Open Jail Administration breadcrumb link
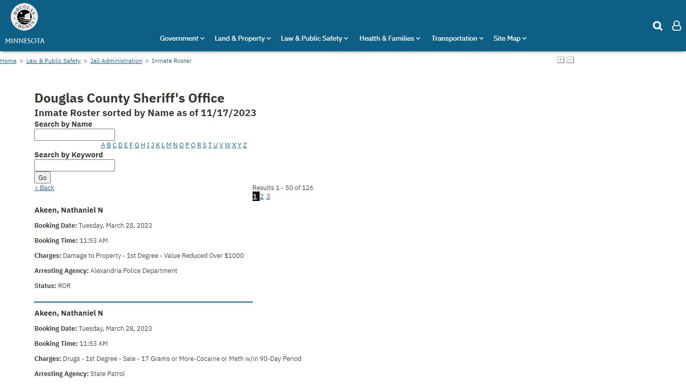Viewport: 686px width, 386px height. 116,61
